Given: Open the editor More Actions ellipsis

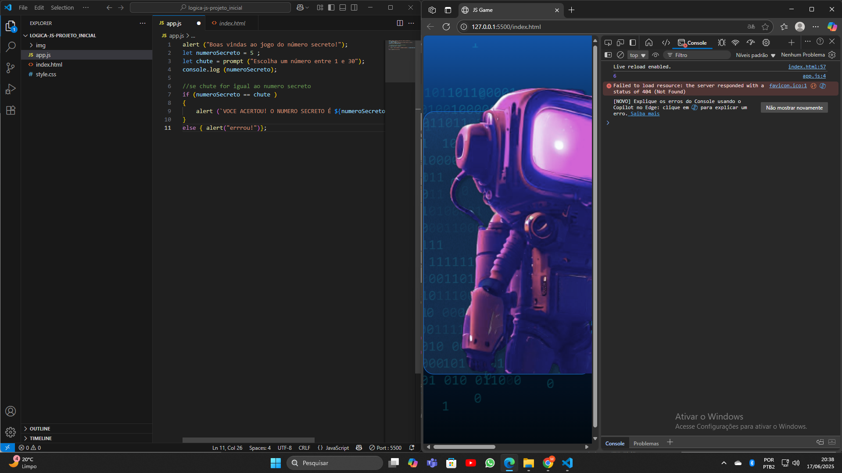Looking at the screenshot, I should 411,23.
